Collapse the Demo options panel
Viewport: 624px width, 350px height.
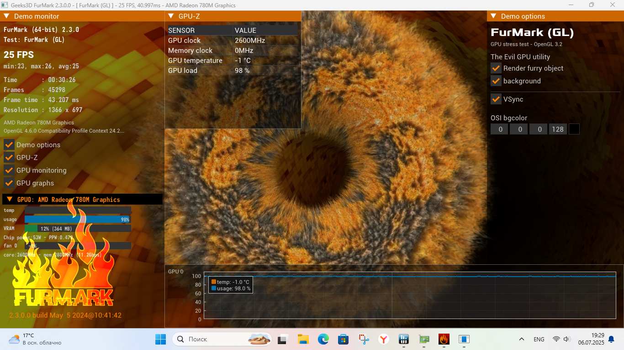pos(493,16)
